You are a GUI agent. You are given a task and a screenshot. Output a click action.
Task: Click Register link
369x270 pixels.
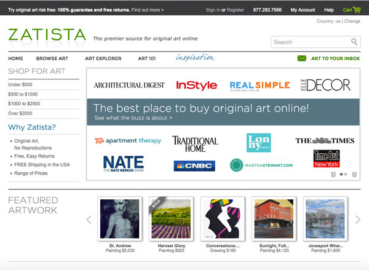tap(236, 10)
